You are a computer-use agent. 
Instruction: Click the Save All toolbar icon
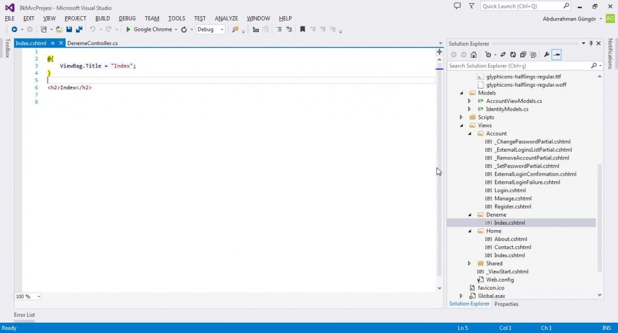78,29
